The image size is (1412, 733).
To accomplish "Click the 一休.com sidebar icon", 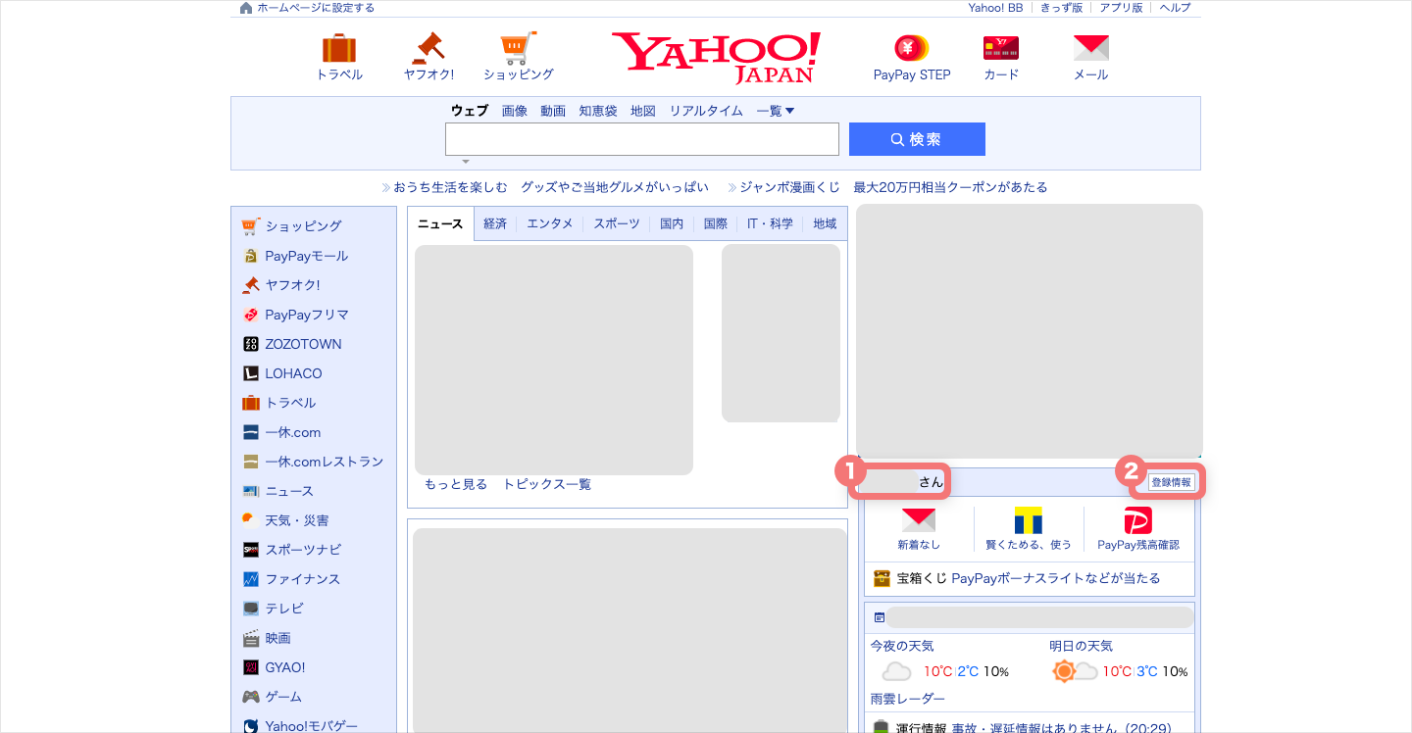I will pyautogui.click(x=251, y=432).
